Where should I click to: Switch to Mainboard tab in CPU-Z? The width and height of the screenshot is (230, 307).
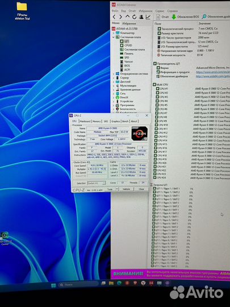tap(85, 122)
